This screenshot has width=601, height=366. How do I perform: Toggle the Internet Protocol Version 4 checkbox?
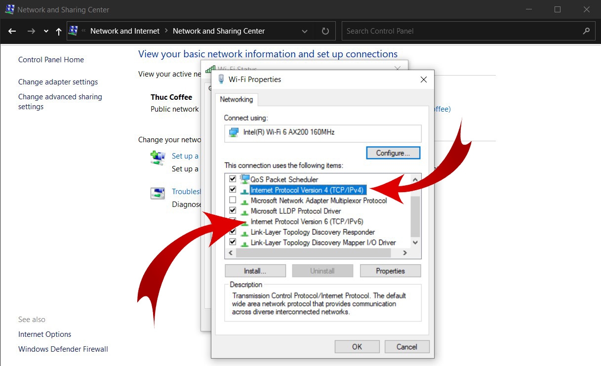(x=233, y=190)
